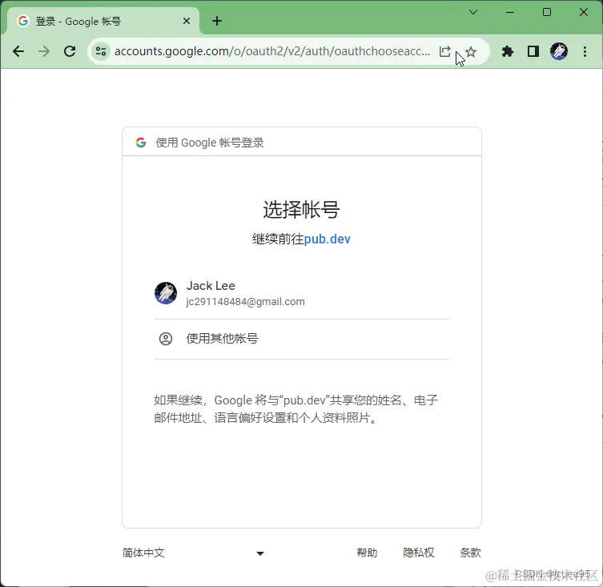Open the pub.dev link
This screenshot has width=603, height=587.
(x=327, y=239)
